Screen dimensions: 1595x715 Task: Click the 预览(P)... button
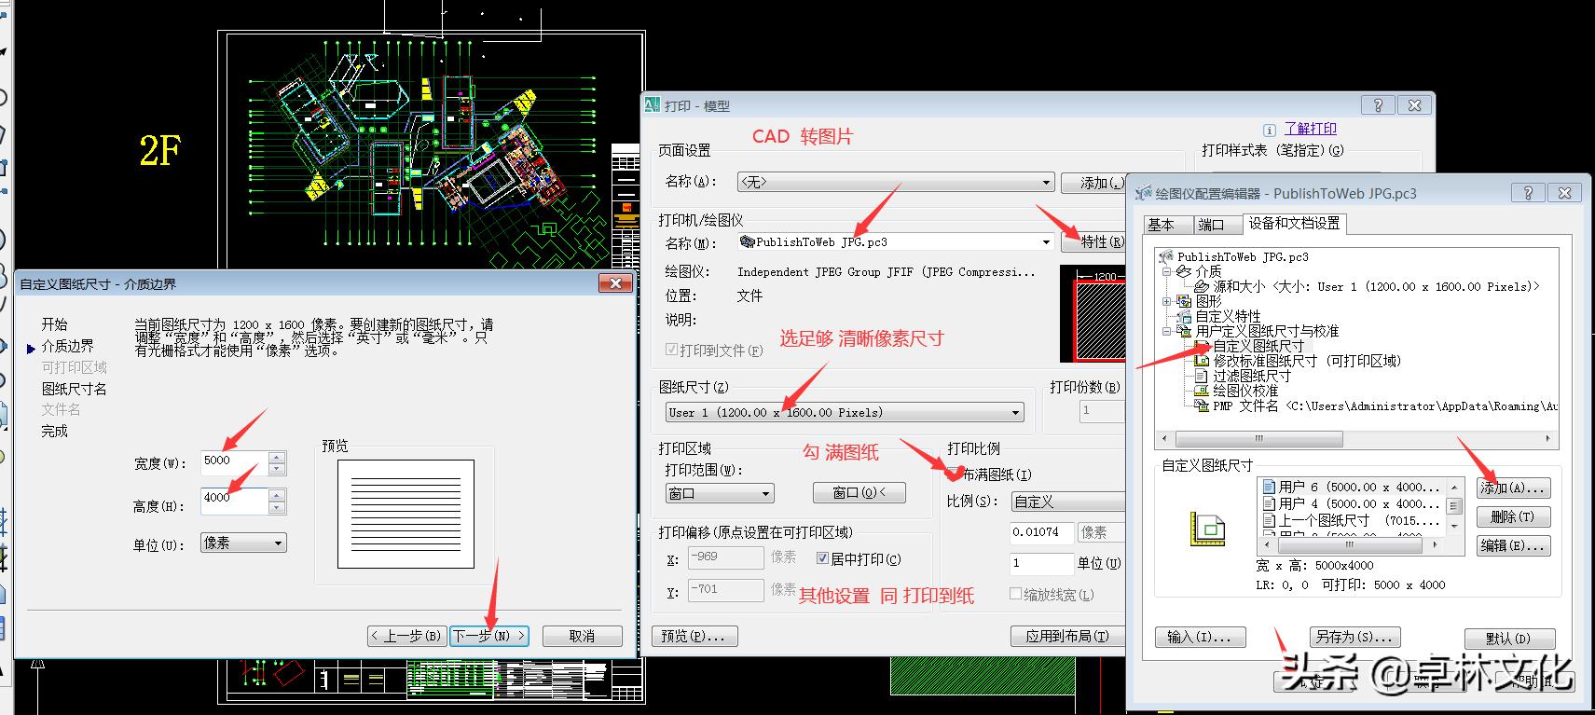coord(694,636)
